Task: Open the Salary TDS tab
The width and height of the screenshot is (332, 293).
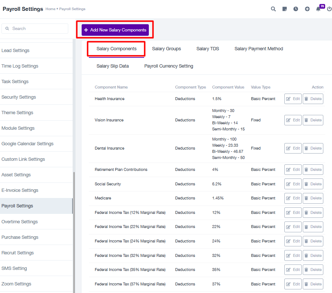Action: (x=208, y=49)
